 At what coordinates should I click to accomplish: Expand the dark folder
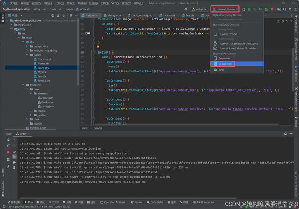point(27,120)
